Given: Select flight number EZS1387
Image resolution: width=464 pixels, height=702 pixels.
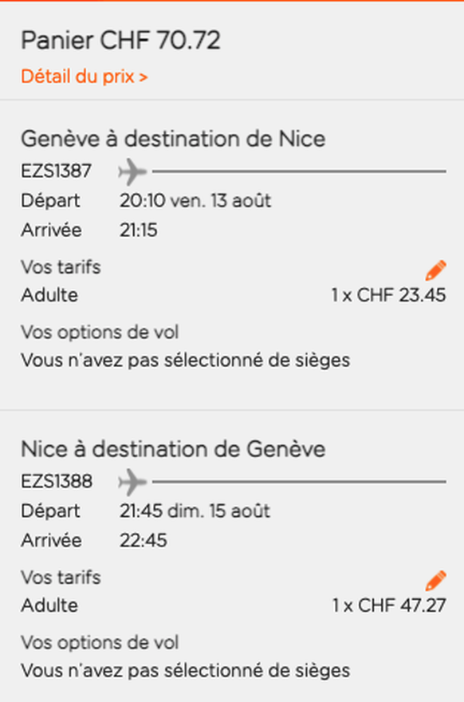Looking at the screenshot, I should tap(57, 171).
